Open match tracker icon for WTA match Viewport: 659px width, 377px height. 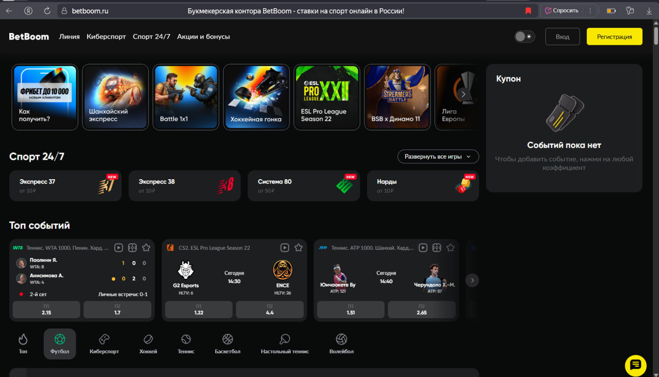(x=132, y=248)
